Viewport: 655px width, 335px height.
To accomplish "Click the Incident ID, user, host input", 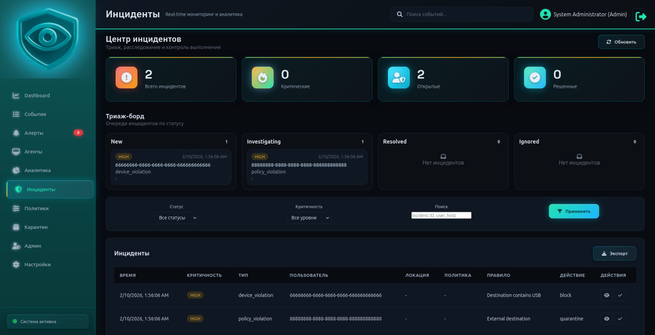I will [441, 216].
